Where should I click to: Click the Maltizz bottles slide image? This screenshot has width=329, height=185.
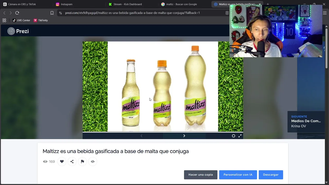[163, 87]
